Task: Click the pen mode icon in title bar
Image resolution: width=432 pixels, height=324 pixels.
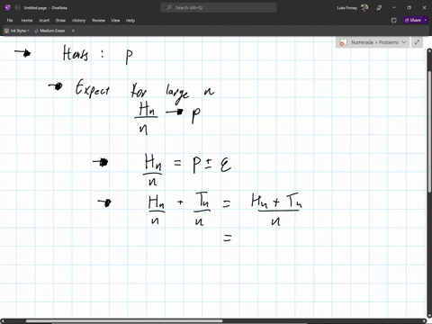Action: [x=379, y=8]
